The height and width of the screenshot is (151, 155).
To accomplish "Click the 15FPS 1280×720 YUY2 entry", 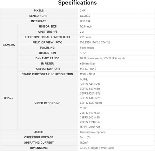I will [x=90, y=127].
